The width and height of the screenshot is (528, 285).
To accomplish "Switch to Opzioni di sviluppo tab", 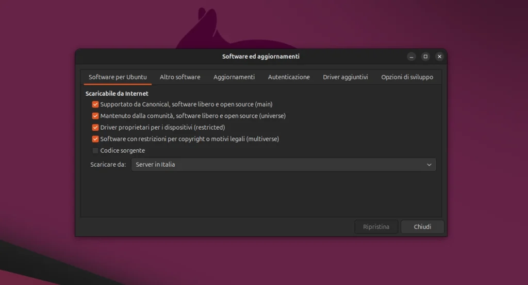I will pos(407,77).
